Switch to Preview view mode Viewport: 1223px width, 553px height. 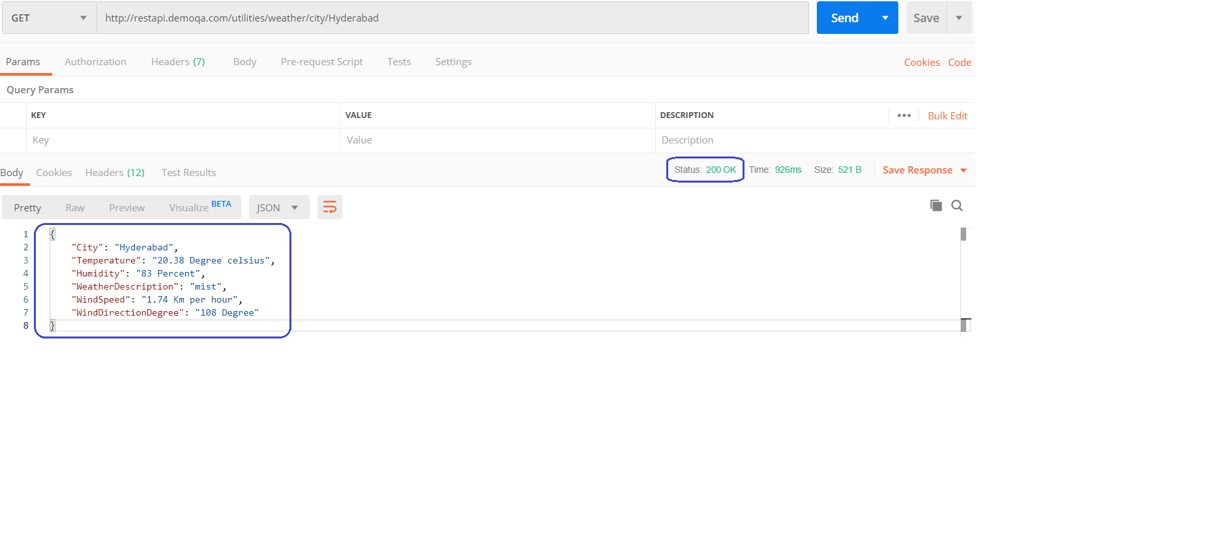tap(126, 207)
